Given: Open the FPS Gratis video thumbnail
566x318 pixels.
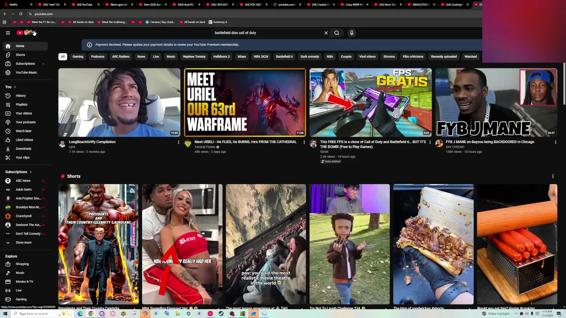Looking at the screenshot, I should 371,102.
